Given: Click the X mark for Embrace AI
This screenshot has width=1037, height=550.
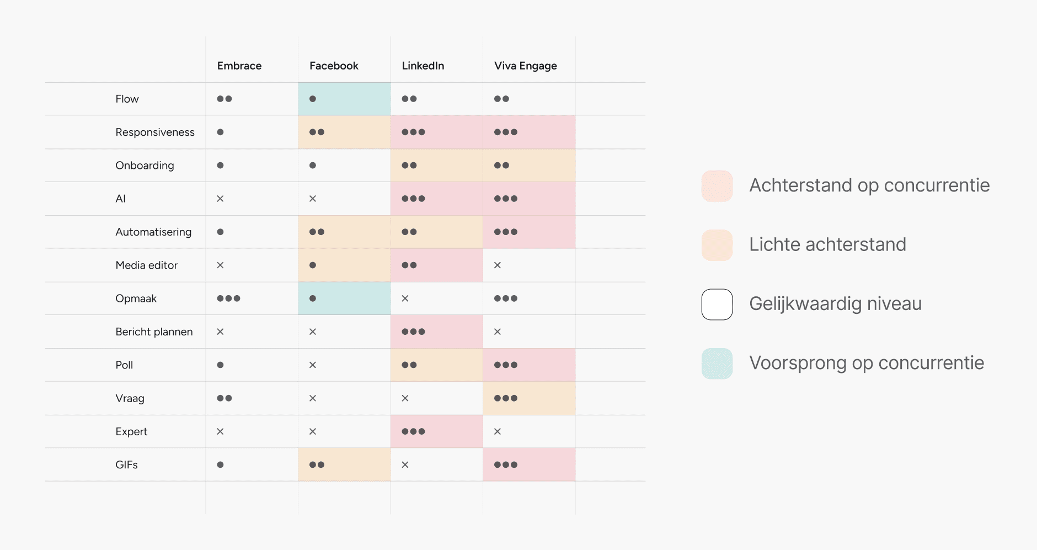Looking at the screenshot, I should click(220, 199).
